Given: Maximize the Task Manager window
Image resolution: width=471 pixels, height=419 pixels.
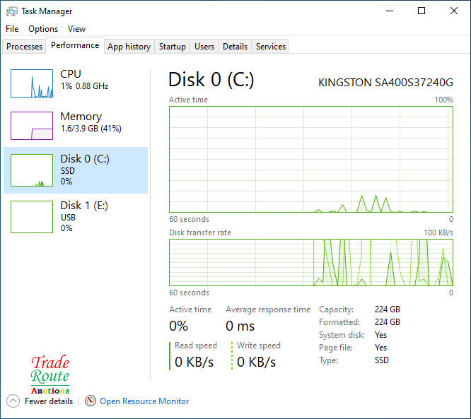Looking at the screenshot, I should coord(421,11).
